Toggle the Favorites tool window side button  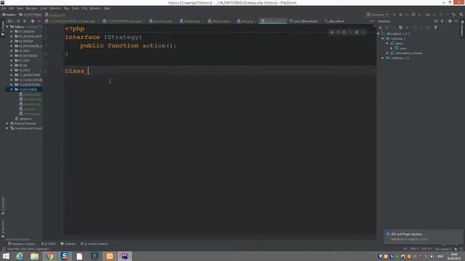click(3, 229)
